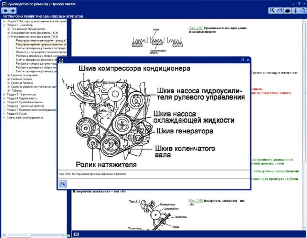Click caption 'Рис. 2.92. Контур ремня привода'
The width and height of the screenshot is (307, 238).
tap(93, 174)
